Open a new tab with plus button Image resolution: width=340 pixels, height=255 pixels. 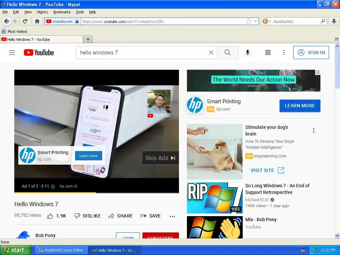click(88, 39)
